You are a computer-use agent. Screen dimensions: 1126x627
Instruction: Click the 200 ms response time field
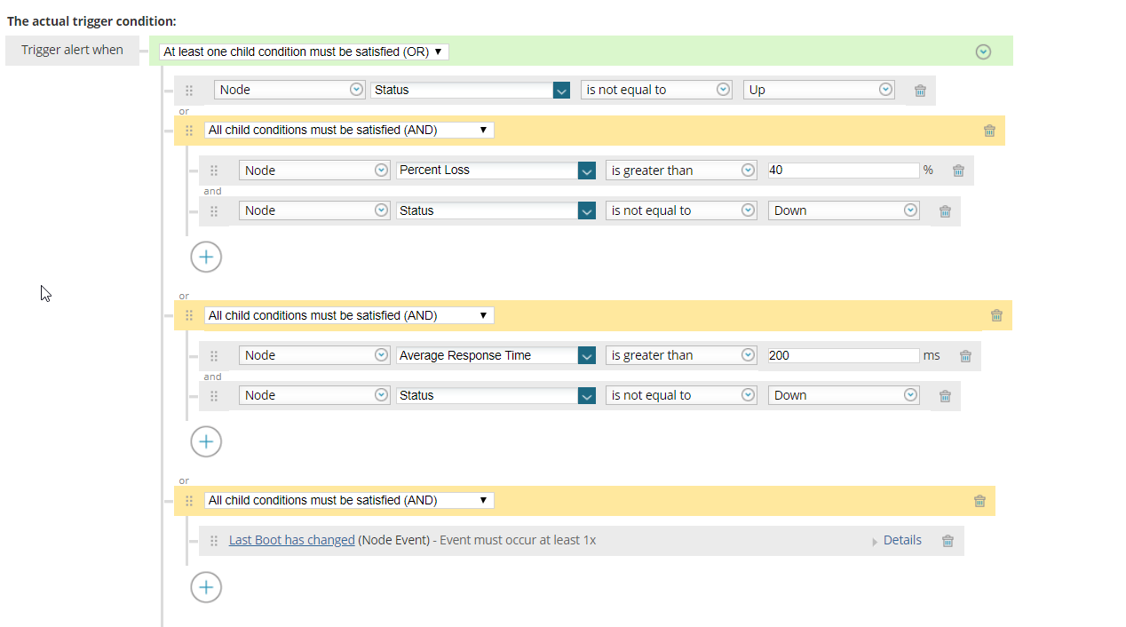tap(842, 355)
